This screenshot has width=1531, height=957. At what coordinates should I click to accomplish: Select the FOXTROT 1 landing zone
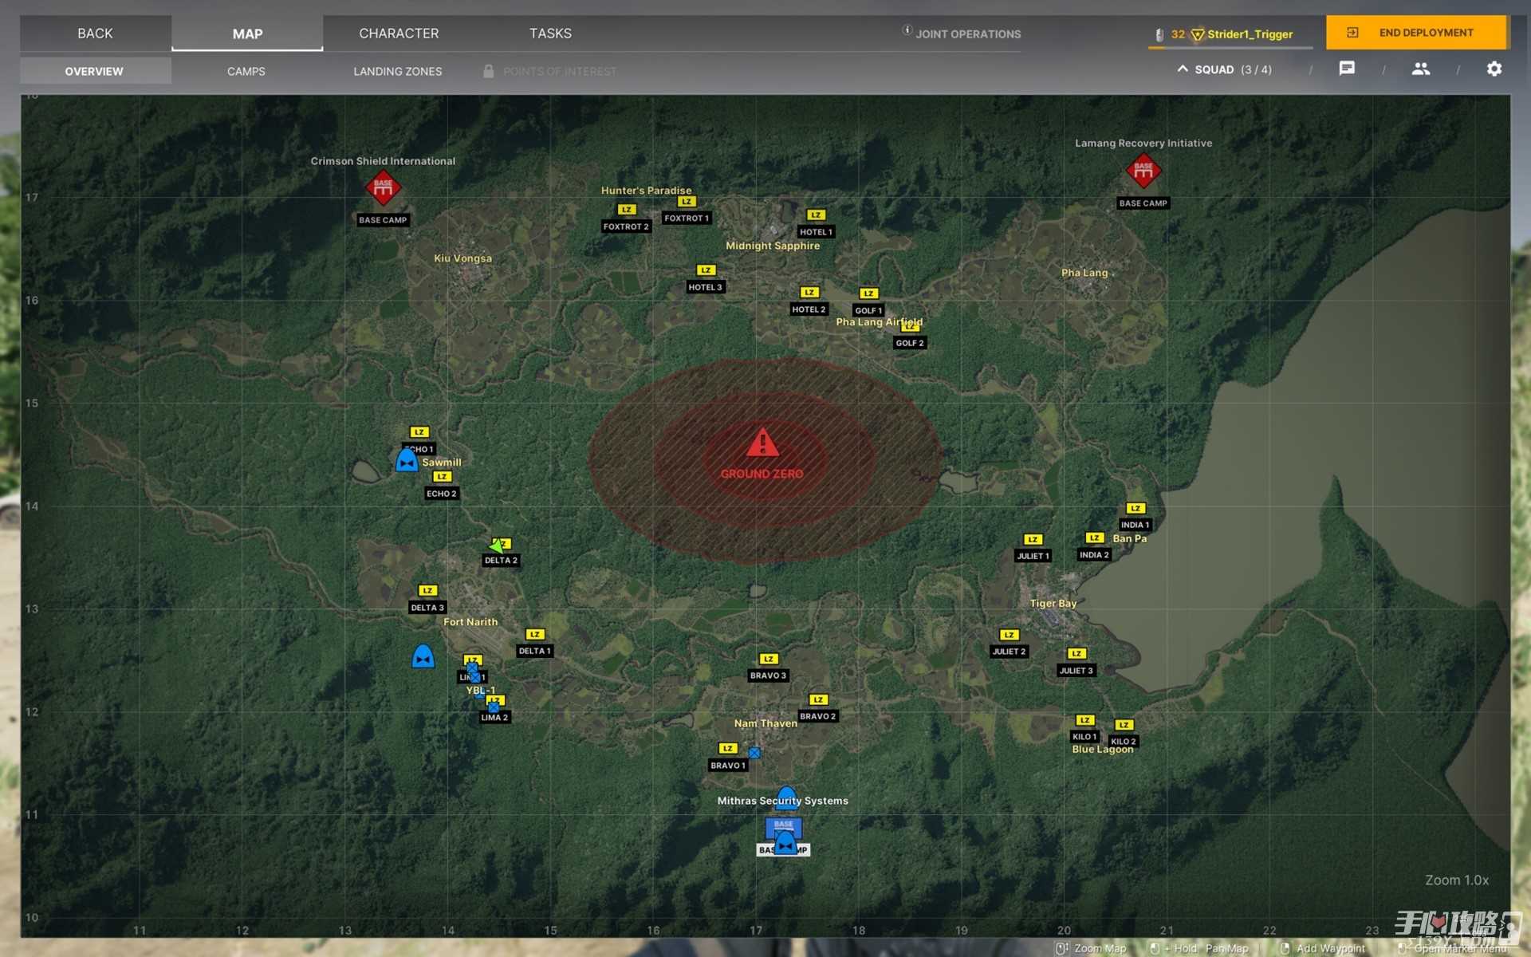pos(687,211)
